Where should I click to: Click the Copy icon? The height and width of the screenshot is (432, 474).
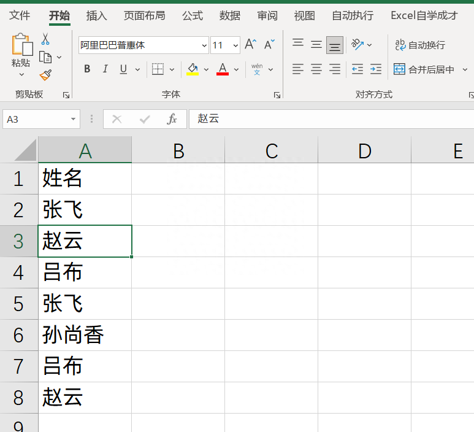45,57
